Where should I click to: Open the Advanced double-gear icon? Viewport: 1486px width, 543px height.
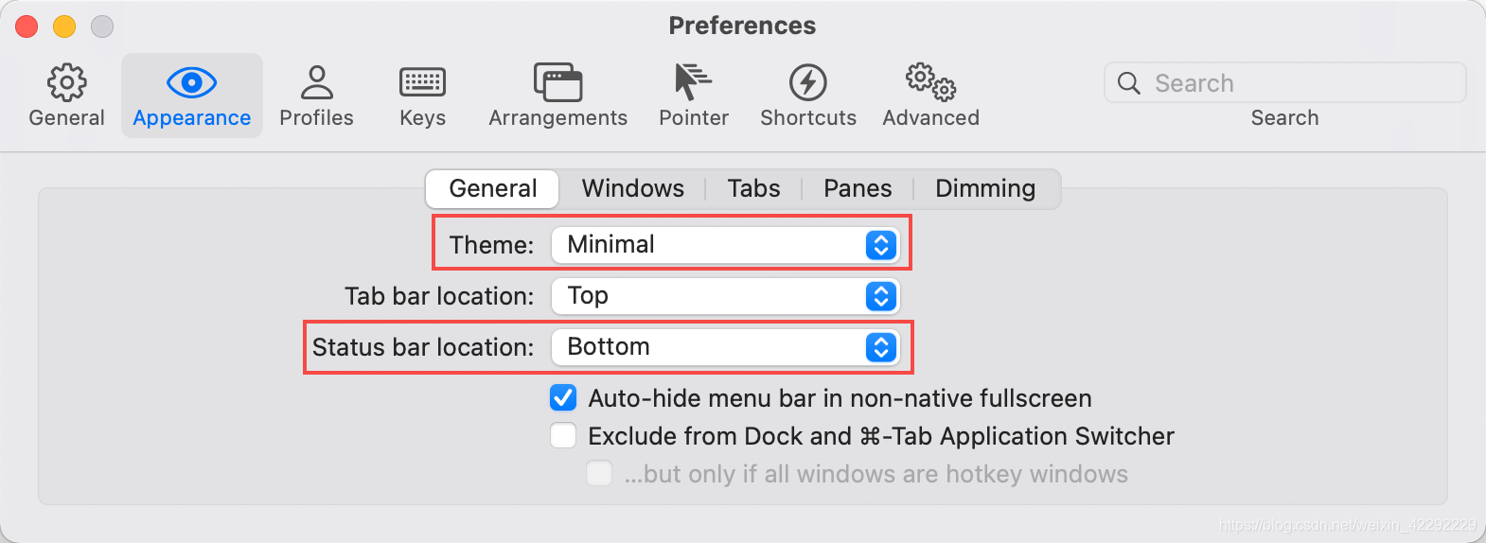click(x=930, y=82)
